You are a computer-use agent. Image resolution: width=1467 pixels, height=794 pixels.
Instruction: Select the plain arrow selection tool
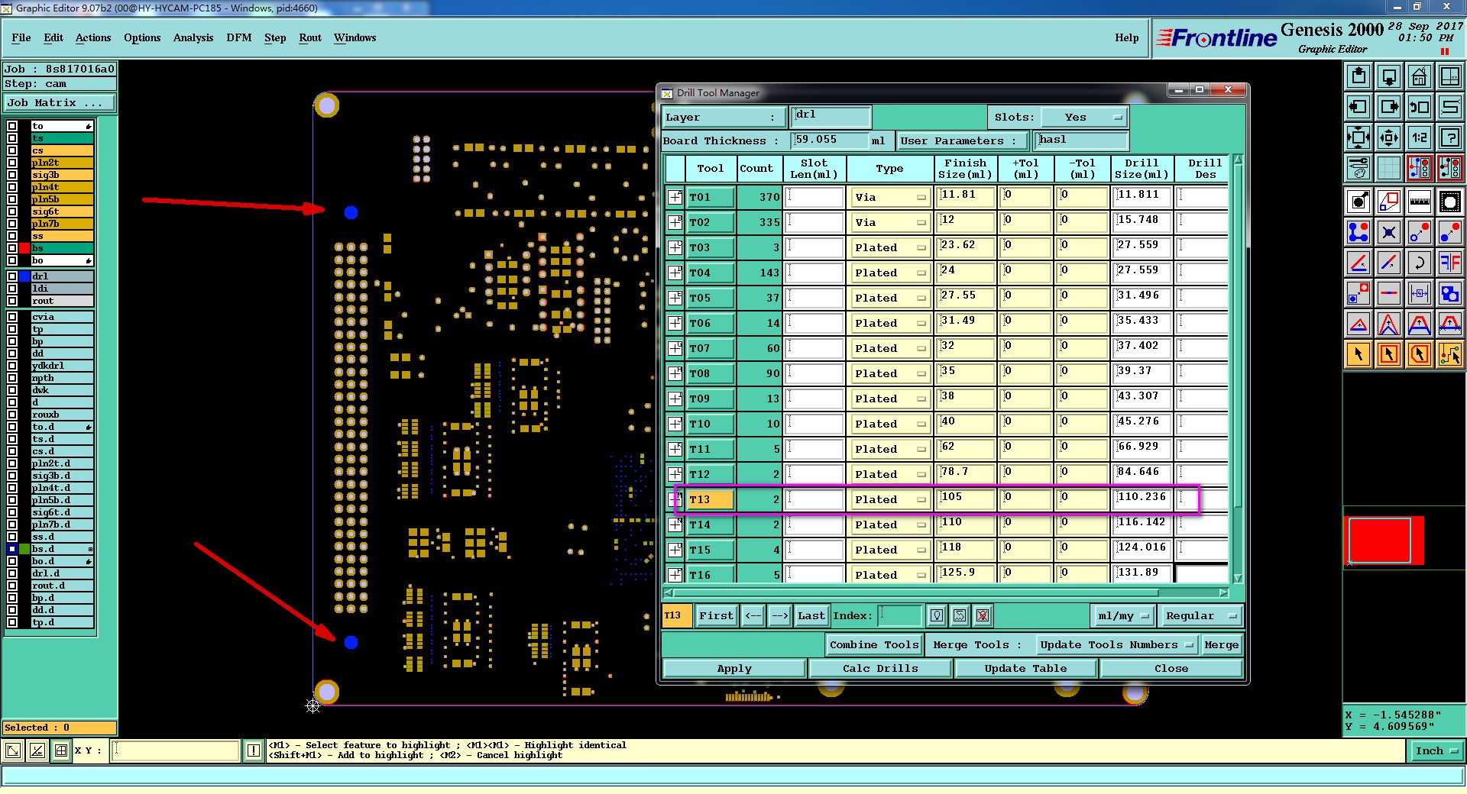1359,354
